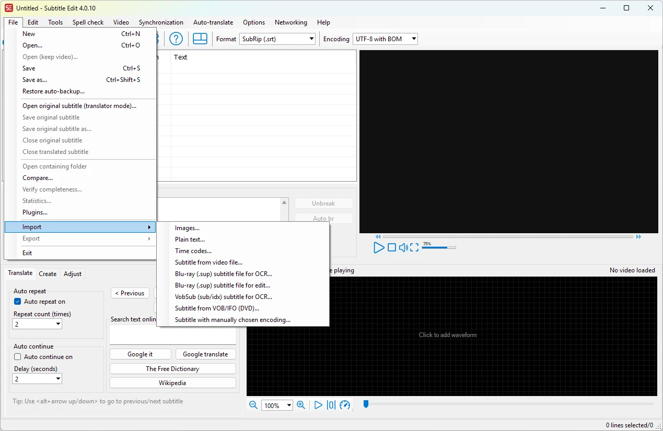The image size is (663, 431).
Task: Zoom in the waveform
Action: tap(301, 405)
